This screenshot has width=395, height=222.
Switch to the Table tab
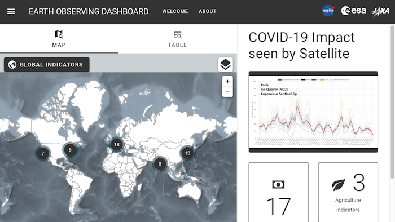(178, 39)
